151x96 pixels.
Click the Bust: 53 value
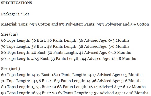pyautogui.click(x=47, y=59)
